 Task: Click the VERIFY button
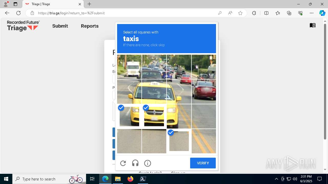pyautogui.click(x=203, y=163)
